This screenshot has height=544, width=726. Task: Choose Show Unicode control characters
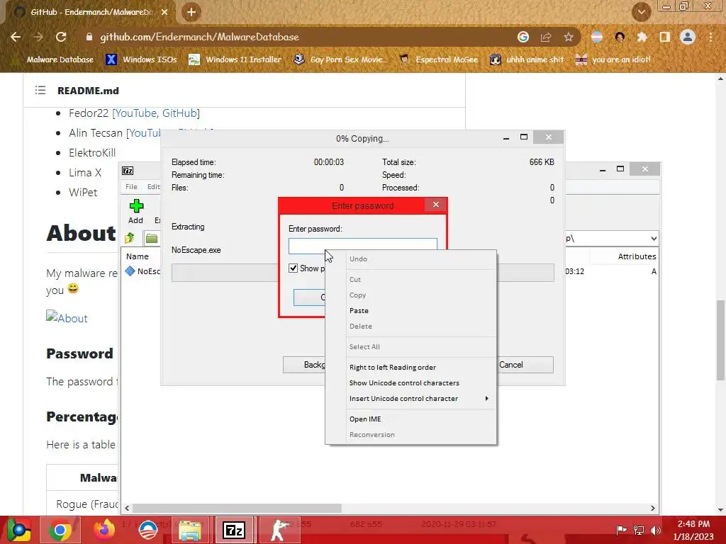pyautogui.click(x=404, y=383)
